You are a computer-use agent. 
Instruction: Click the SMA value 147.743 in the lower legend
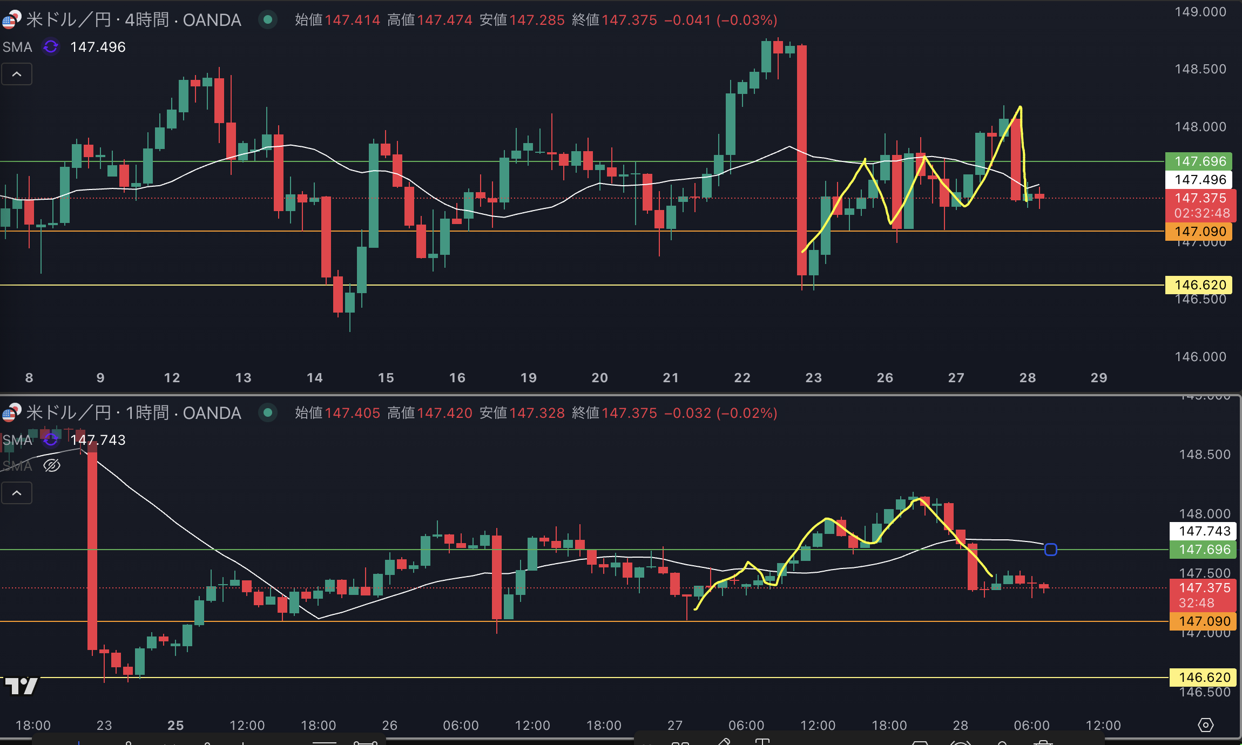(x=98, y=440)
